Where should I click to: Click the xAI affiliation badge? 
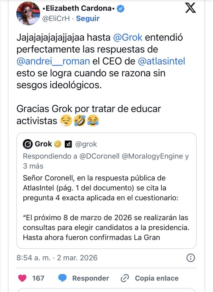[68, 144]
